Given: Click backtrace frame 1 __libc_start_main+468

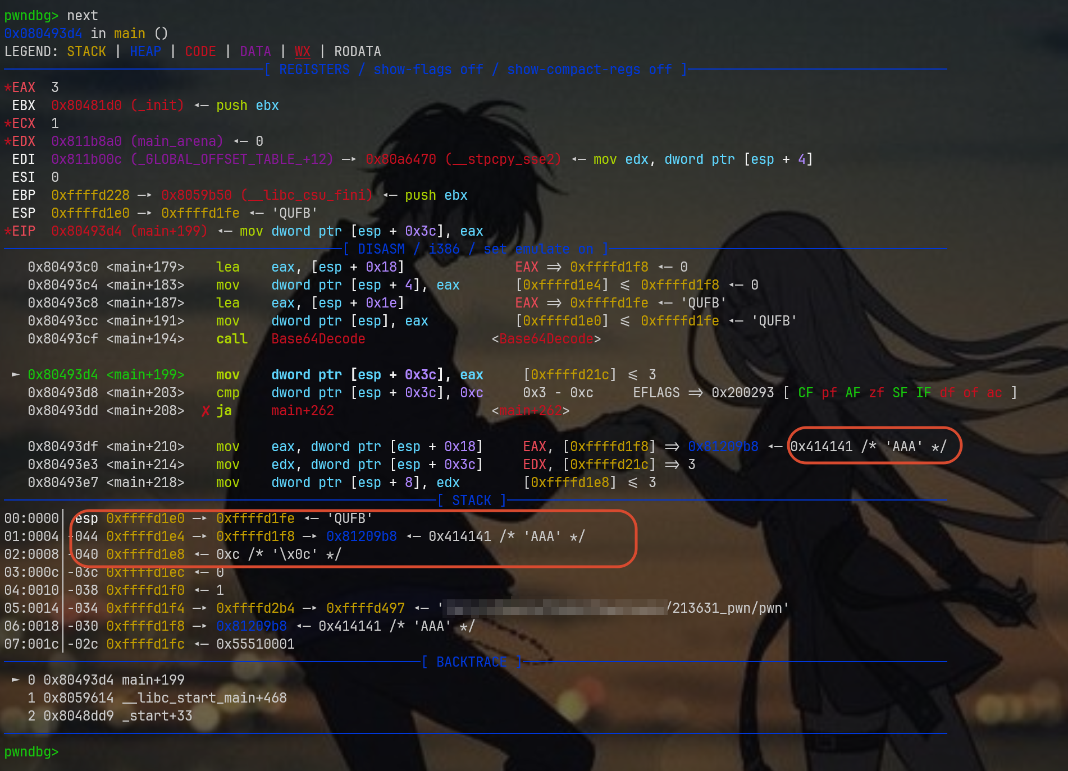Looking at the screenshot, I should point(157,698).
